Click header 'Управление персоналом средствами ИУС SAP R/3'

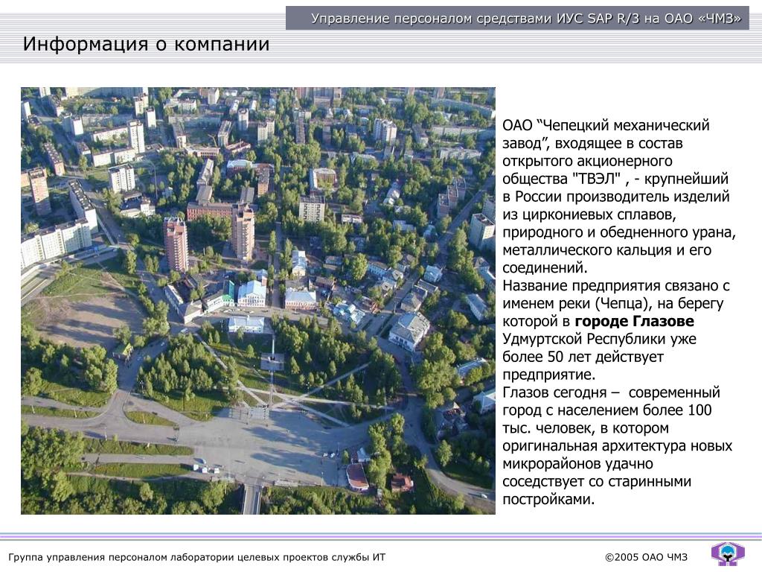[476, 19]
